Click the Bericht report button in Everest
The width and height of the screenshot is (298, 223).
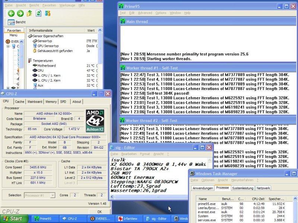[17, 22]
